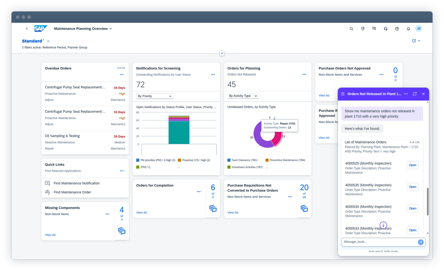Open order 4000525 from the Joule results
The width and height of the screenshot is (444, 271).
click(x=412, y=165)
